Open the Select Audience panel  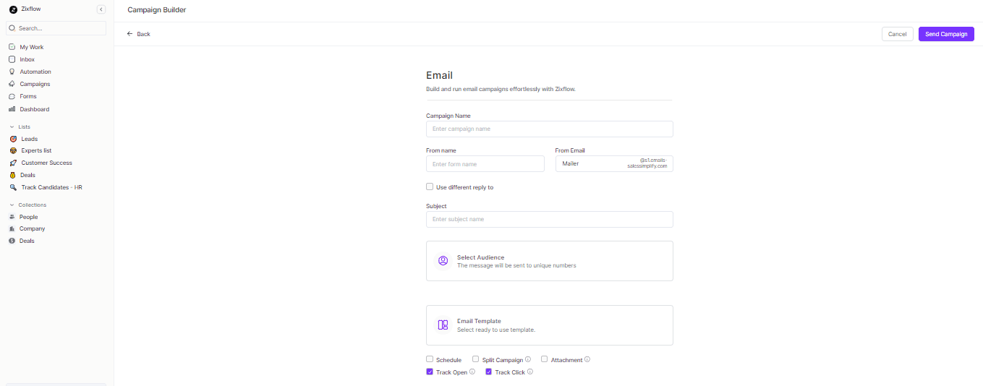point(550,261)
